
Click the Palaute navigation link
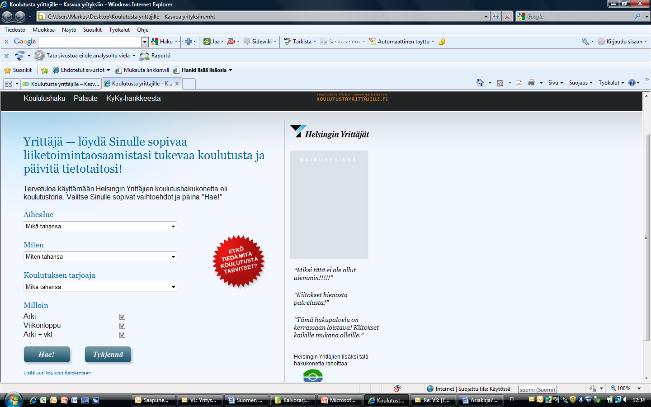click(x=85, y=99)
